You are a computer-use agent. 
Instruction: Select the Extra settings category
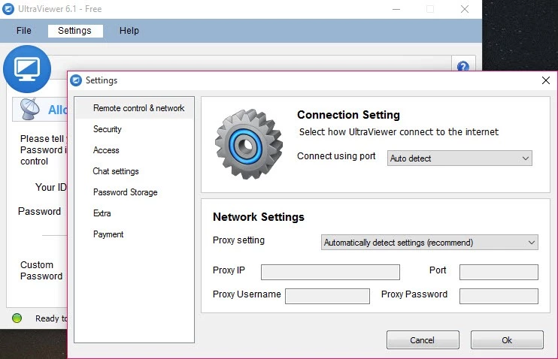(102, 213)
